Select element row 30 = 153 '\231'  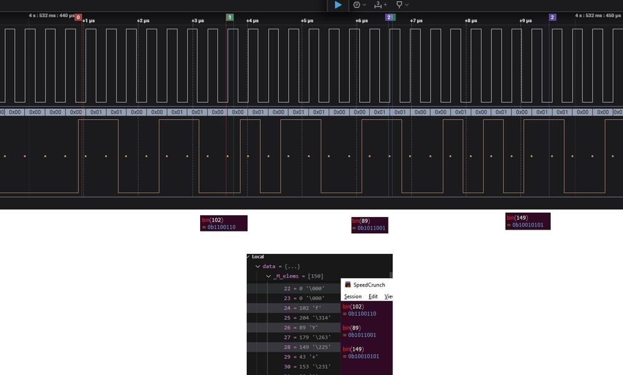[x=294, y=367]
